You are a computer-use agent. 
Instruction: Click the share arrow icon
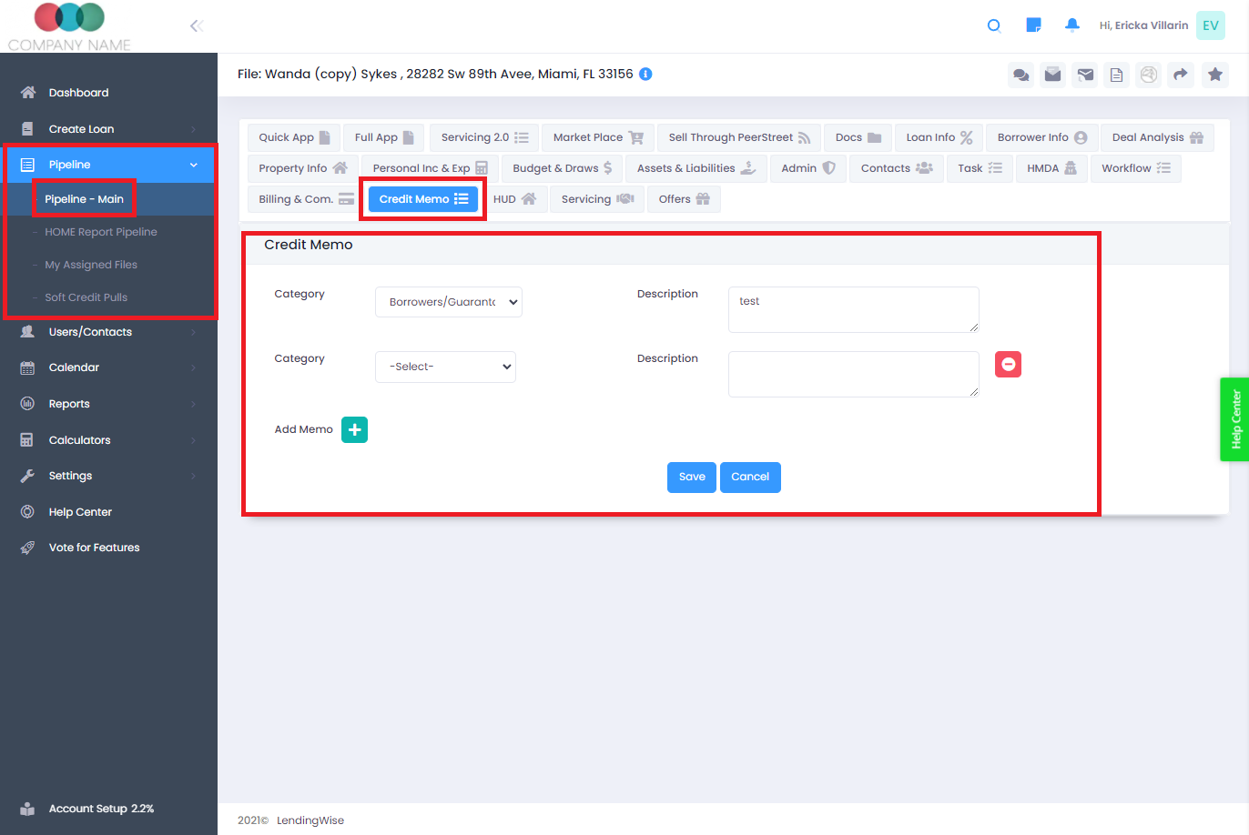[1181, 75]
